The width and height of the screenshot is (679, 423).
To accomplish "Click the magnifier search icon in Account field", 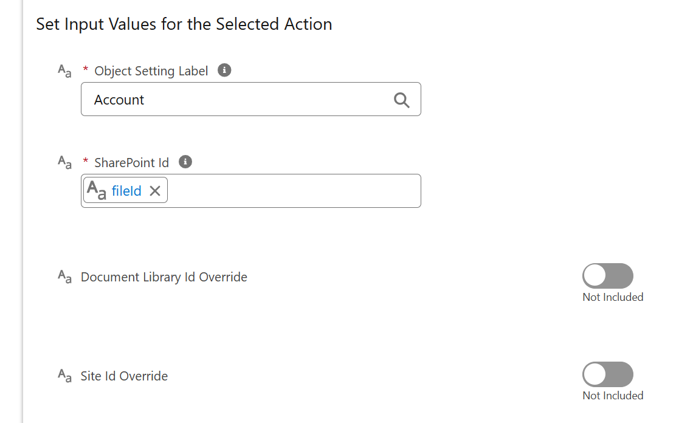I will click(401, 100).
